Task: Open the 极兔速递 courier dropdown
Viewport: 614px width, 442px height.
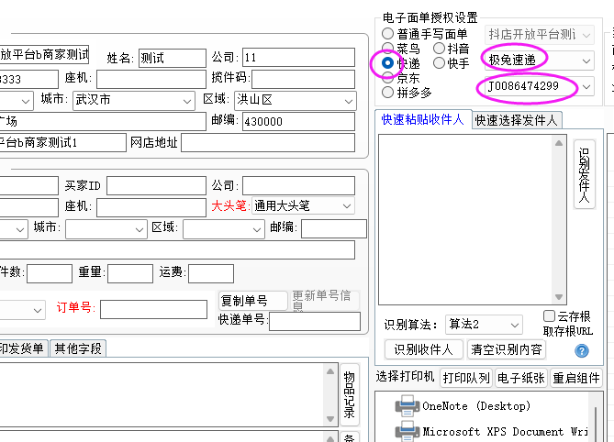Action: tap(586, 61)
